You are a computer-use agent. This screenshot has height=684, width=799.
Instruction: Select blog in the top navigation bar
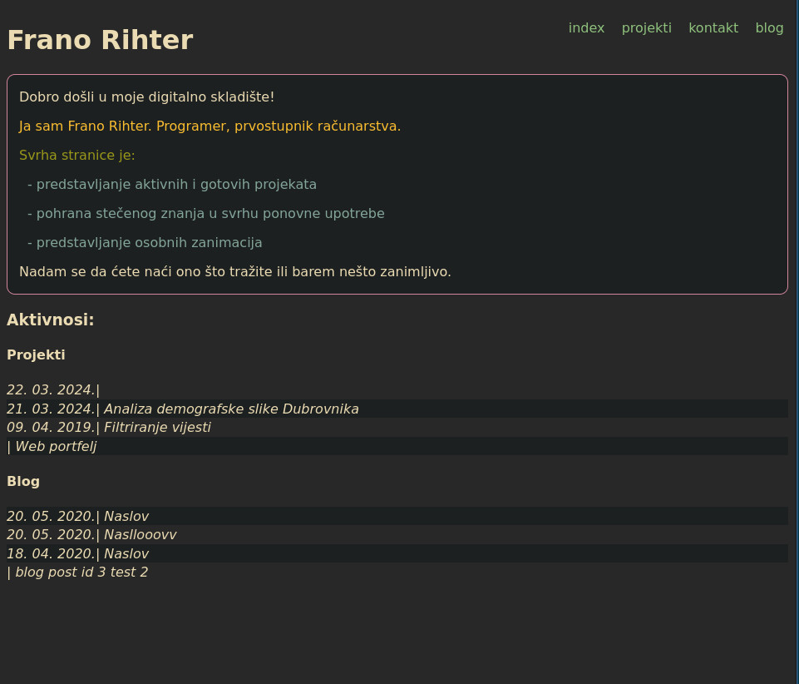tap(769, 28)
